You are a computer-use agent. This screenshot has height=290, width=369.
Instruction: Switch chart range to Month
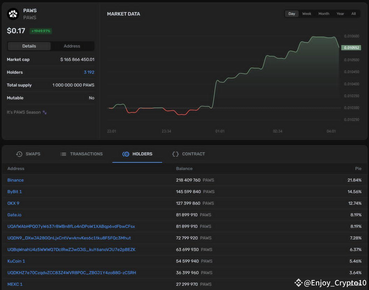(x=324, y=14)
